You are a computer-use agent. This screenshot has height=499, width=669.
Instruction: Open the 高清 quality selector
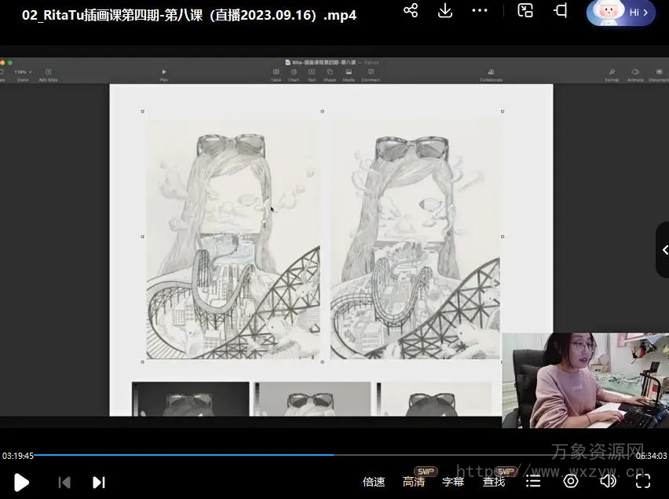[x=414, y=482]
